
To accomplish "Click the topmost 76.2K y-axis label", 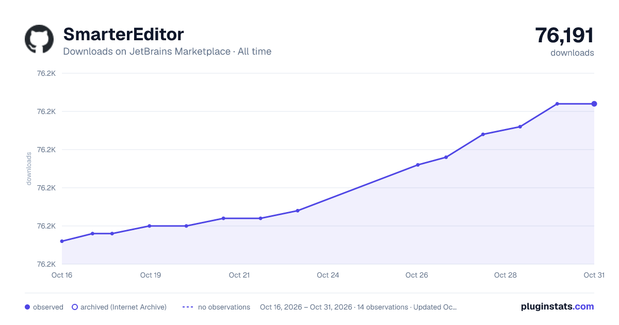I will [x=46, y=73].
